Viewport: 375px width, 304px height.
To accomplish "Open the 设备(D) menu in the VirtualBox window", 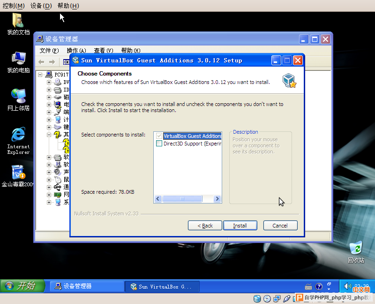I will point(41,6).
